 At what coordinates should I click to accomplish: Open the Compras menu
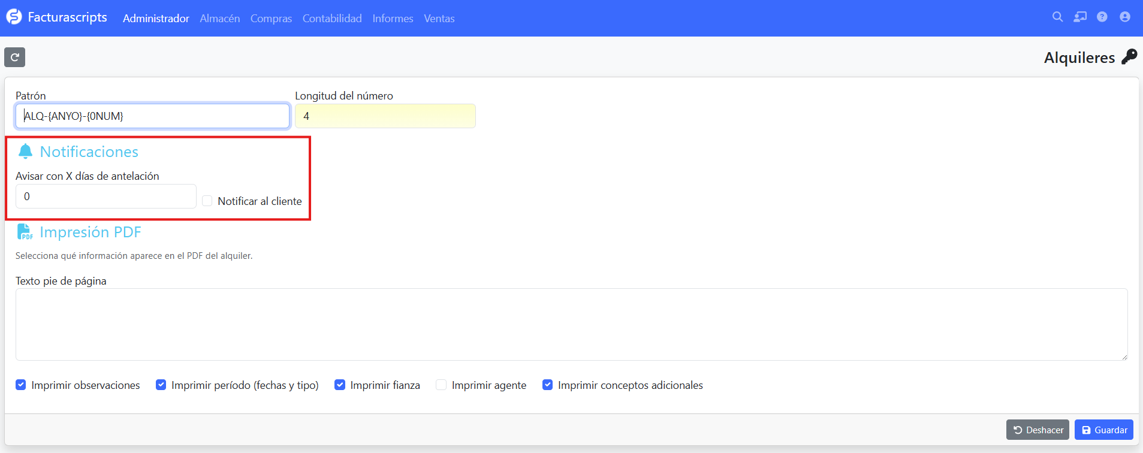tap(271, 19)
